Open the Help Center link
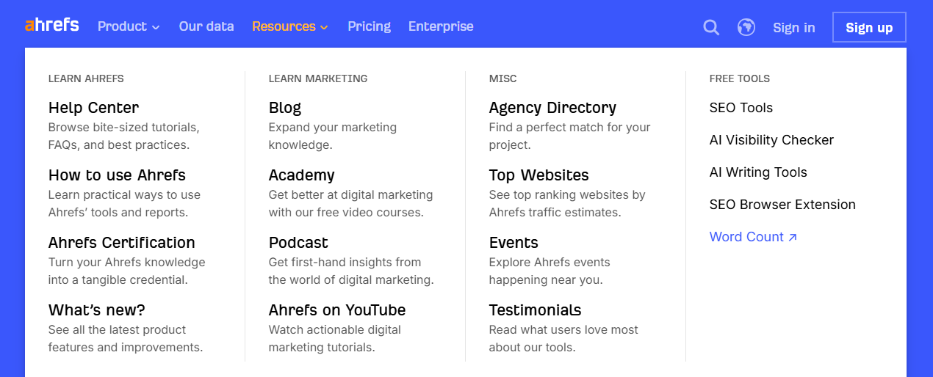This screenshot has height=377, width=933. [x=93, y=108]
